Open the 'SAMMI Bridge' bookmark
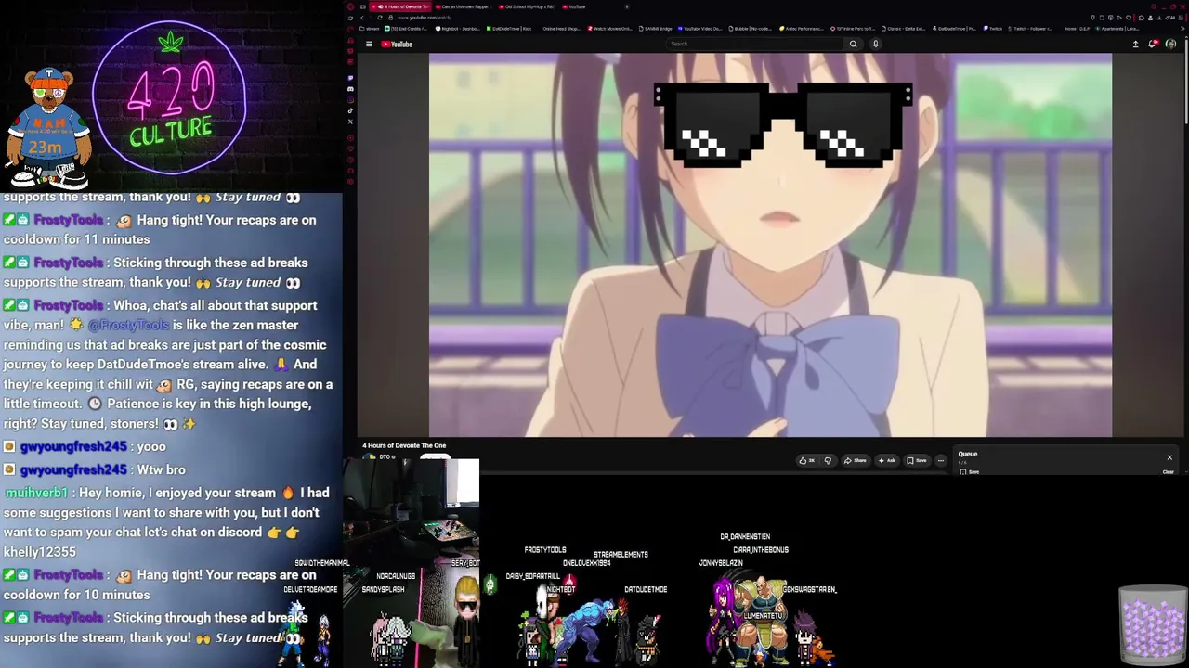 point(656,29)
